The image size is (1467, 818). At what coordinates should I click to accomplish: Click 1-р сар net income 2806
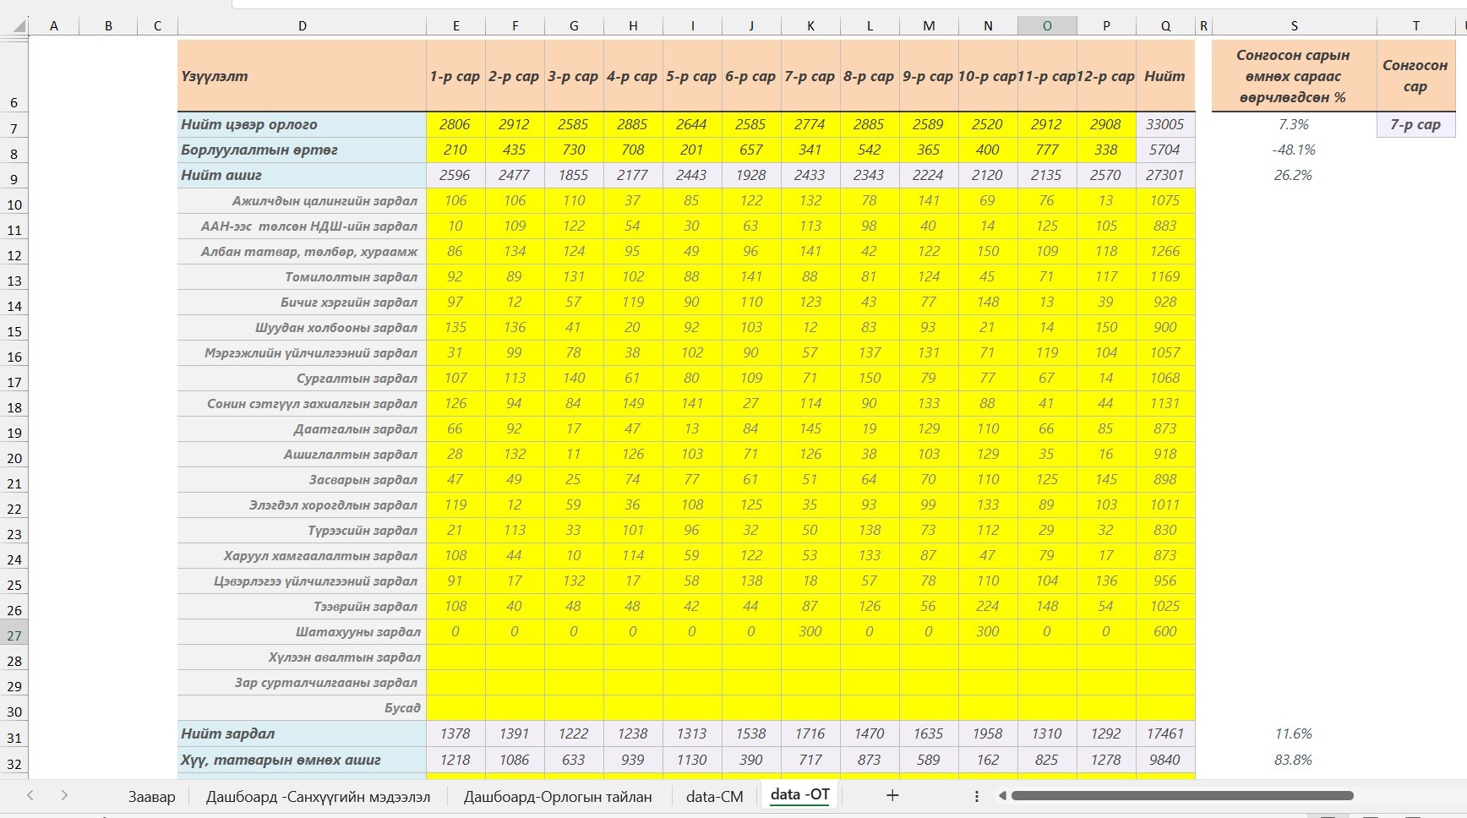point(455,124)
